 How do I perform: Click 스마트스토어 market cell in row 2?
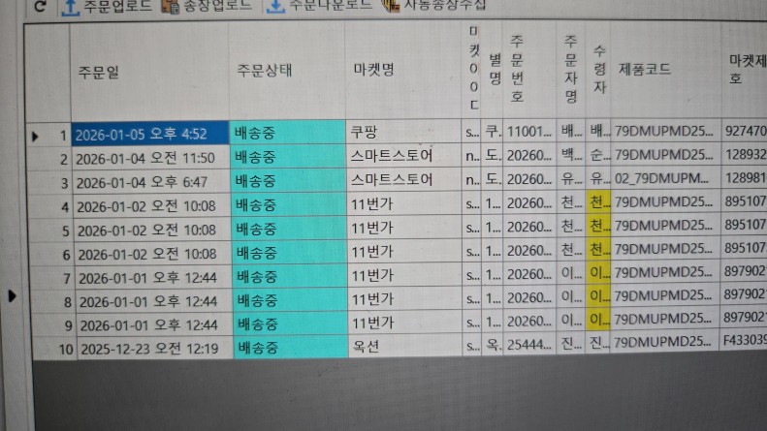(404, 155)
